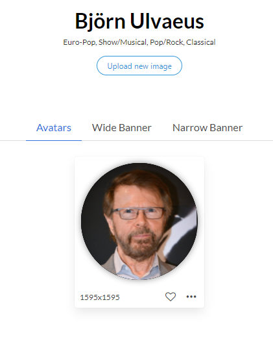Open the three-dot more options menu
The height and width of the screenshot is (337, 273).
click(191, 297)
